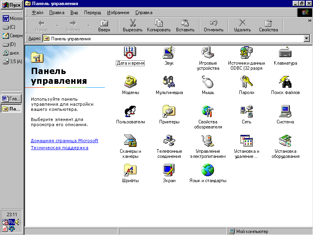This screenshot has height=235, width=313.
Task: Open the (C) drive shortcut
Action: [9, 27]
